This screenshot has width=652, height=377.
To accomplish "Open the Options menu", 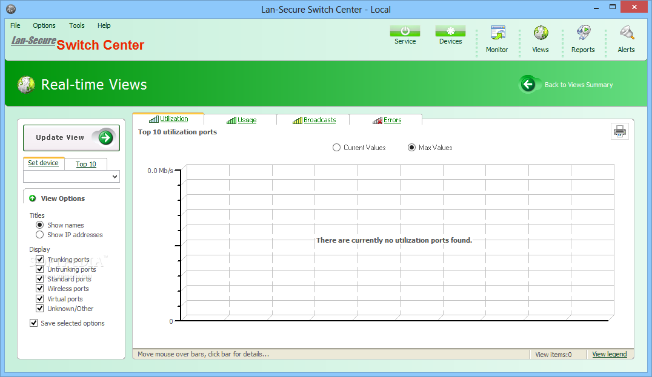I will pos(44,25).
